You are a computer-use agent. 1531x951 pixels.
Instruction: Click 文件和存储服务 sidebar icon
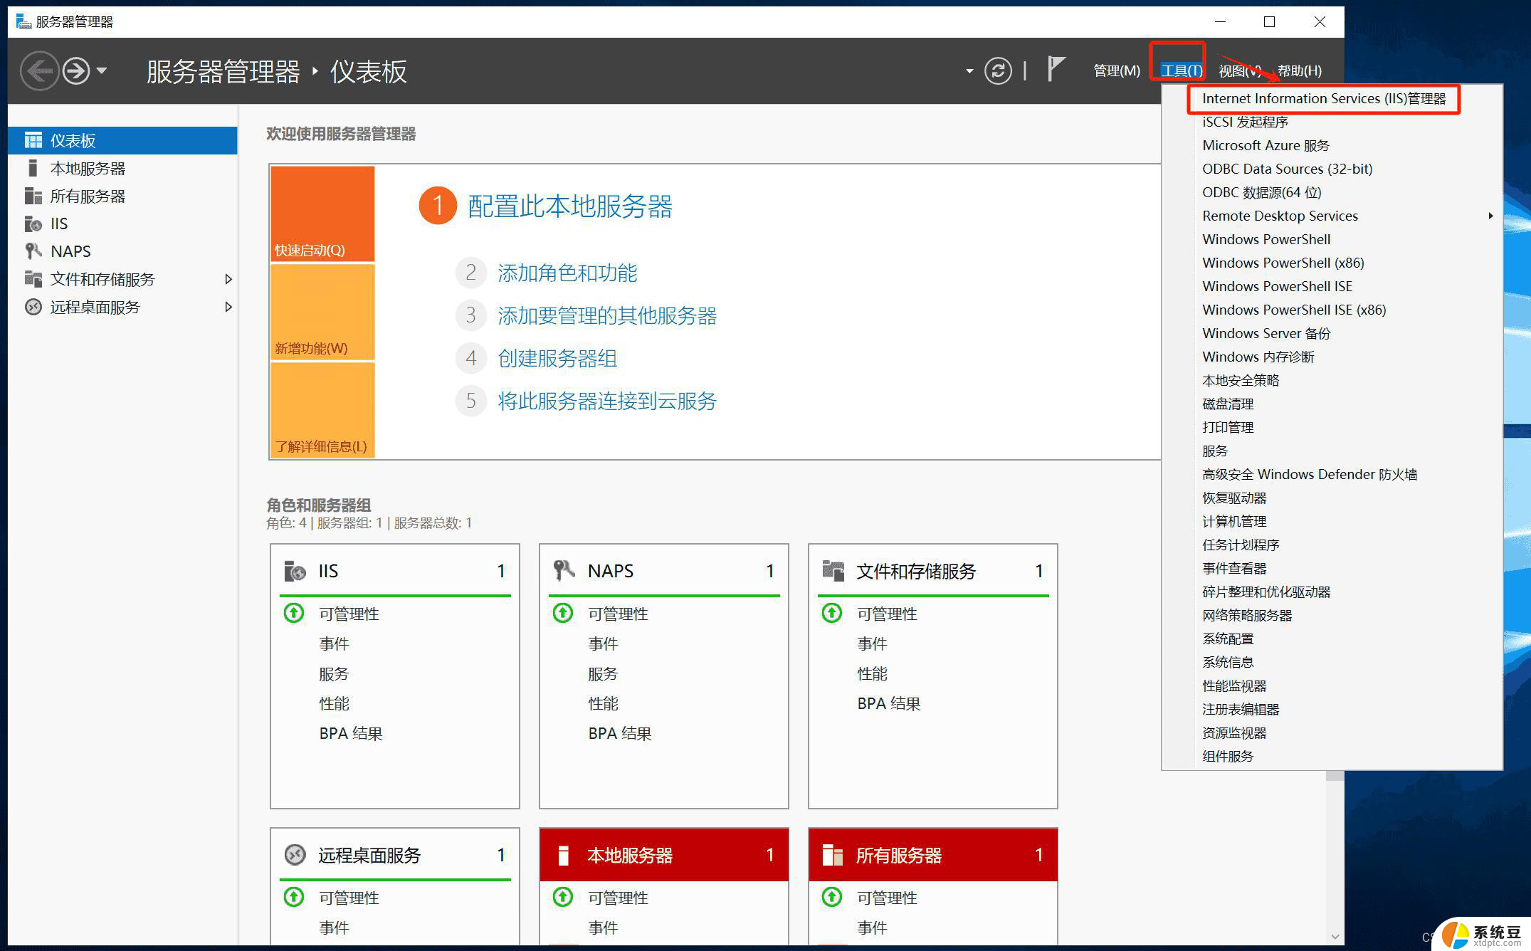click(33, 279)
